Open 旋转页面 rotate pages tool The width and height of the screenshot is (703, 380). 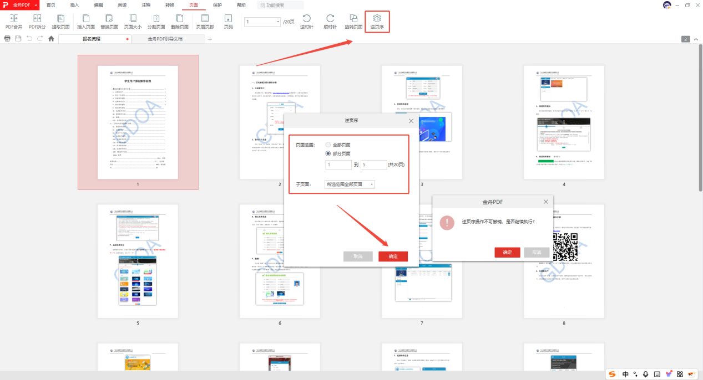pos(353,22)
